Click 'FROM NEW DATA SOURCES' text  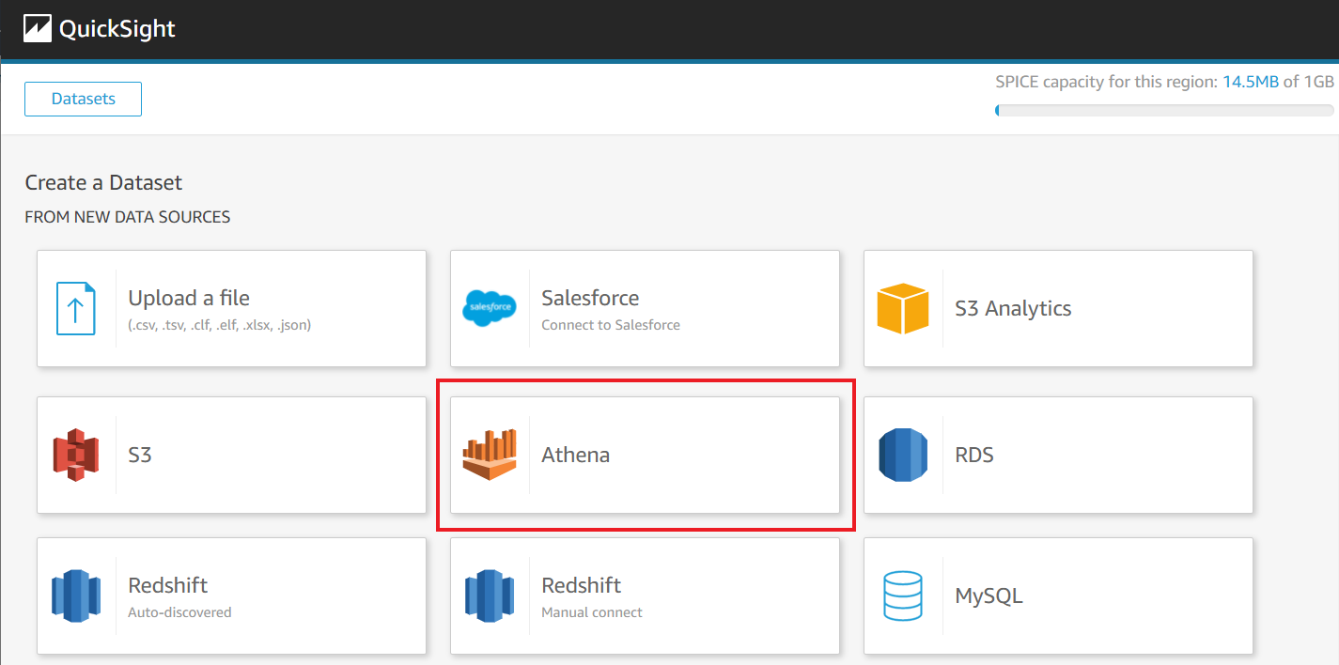pos(127,217)
